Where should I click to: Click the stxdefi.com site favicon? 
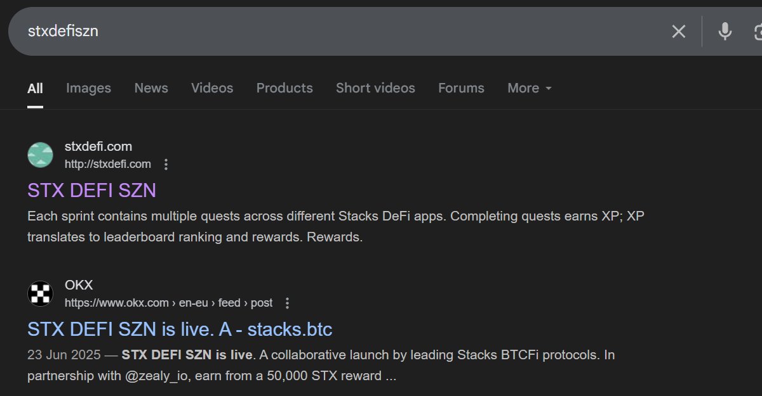coord(40,155)
